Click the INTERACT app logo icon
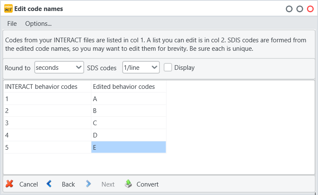The image size is (318, 195). pyautogui.click(x=8, y=9)
